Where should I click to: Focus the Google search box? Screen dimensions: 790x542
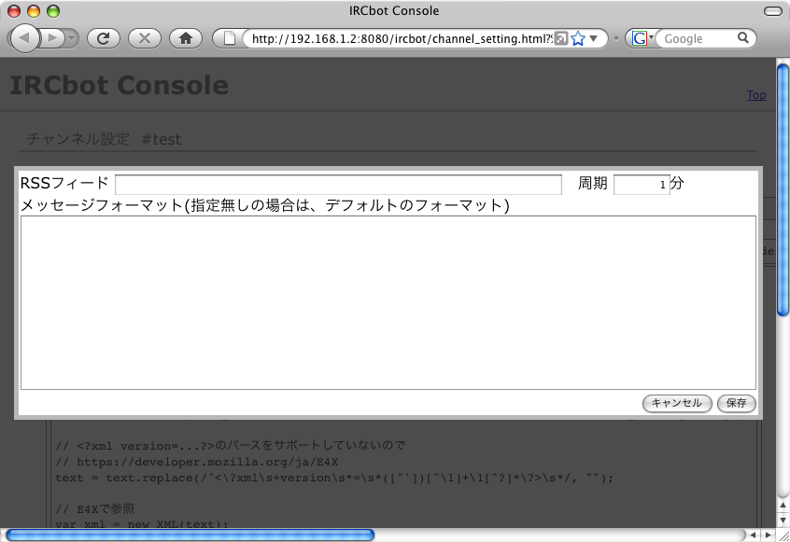[x=698, y=39]
